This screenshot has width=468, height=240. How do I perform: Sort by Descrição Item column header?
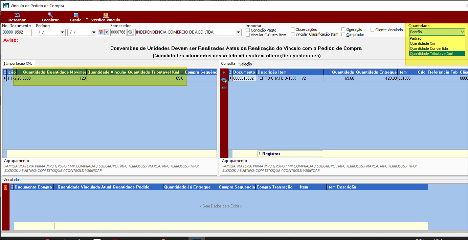[x=289, y=72]
